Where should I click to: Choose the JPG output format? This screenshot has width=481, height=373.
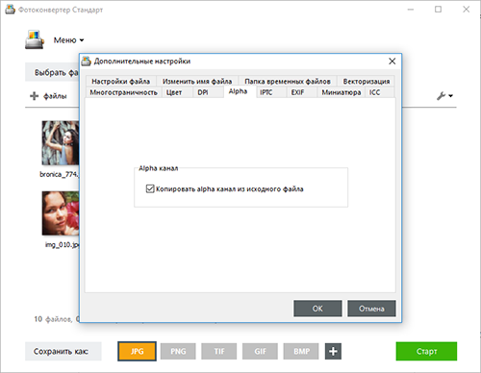137,351
